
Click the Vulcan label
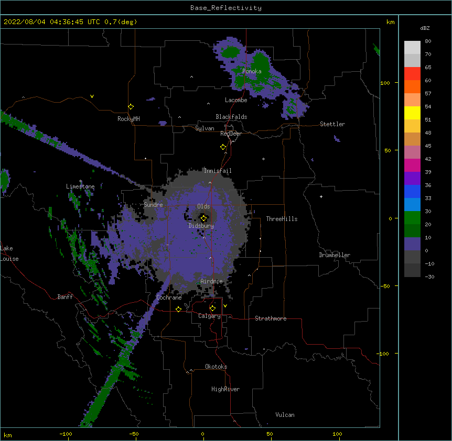coord(285,415)
